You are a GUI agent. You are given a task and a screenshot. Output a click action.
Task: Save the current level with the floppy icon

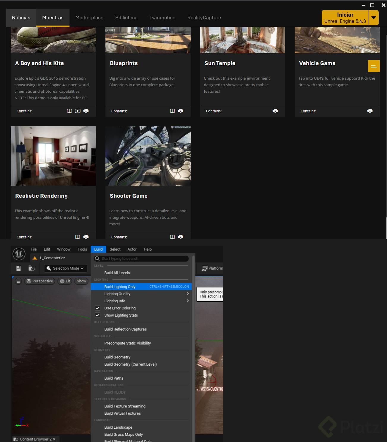pos(18,268)
